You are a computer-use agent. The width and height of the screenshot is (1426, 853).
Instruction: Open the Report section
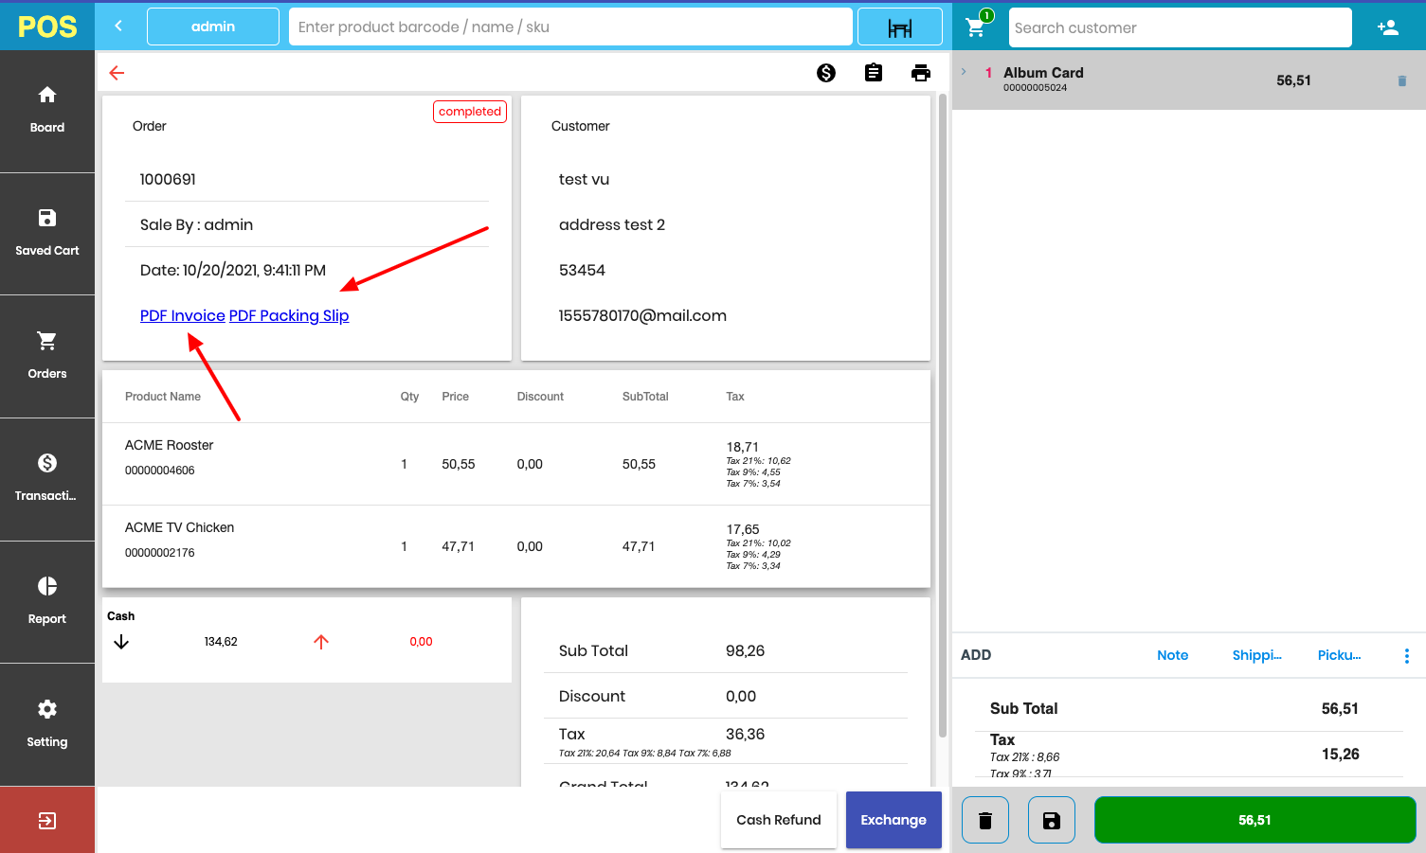pyautogui.click(x=47, y=602)
